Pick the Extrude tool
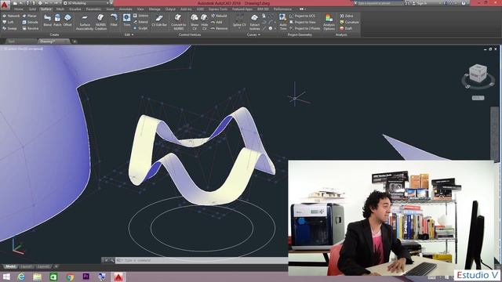502x282 pixels. (31, 22)
